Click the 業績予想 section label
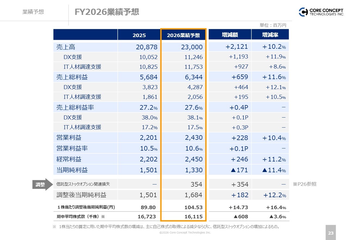This screenshot has width=348, height=240. [33, 12]
